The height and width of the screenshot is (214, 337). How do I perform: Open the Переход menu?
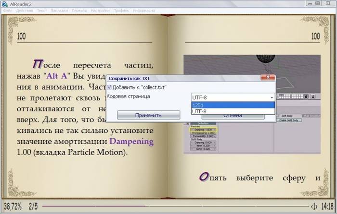pyautogui.click(x=79, y=10)
